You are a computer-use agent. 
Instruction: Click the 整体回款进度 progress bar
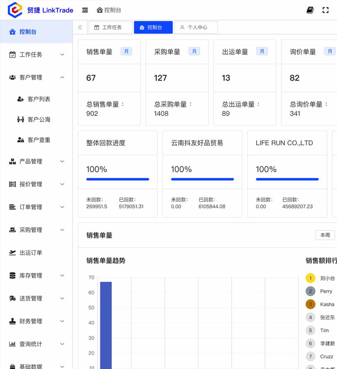coord(118,179)
